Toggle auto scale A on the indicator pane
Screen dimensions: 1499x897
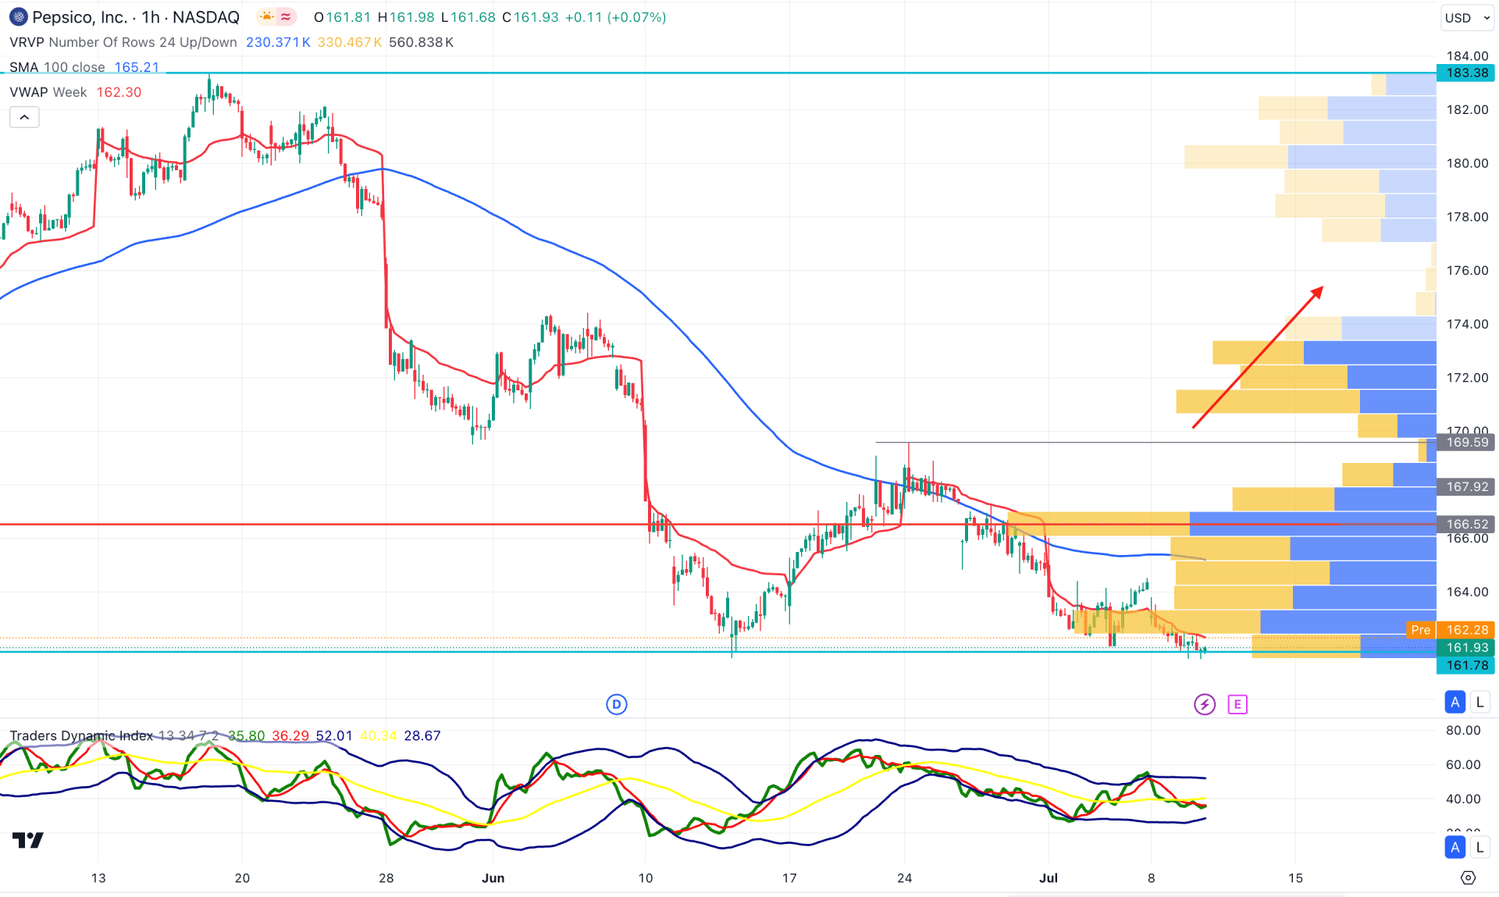pyautogui.click(x=1455, y=847)
